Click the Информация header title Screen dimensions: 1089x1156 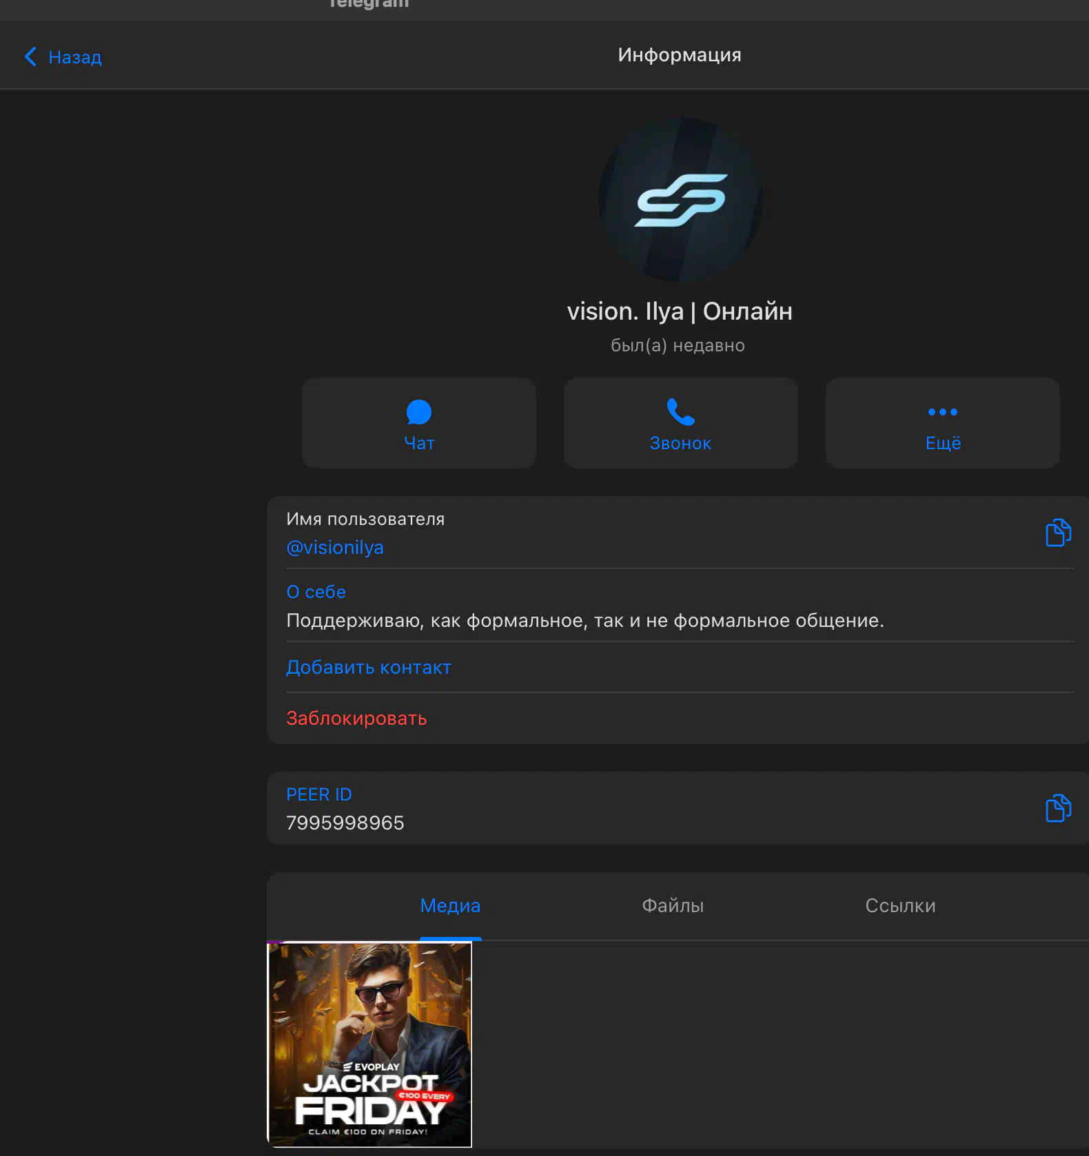pos(680,55)
